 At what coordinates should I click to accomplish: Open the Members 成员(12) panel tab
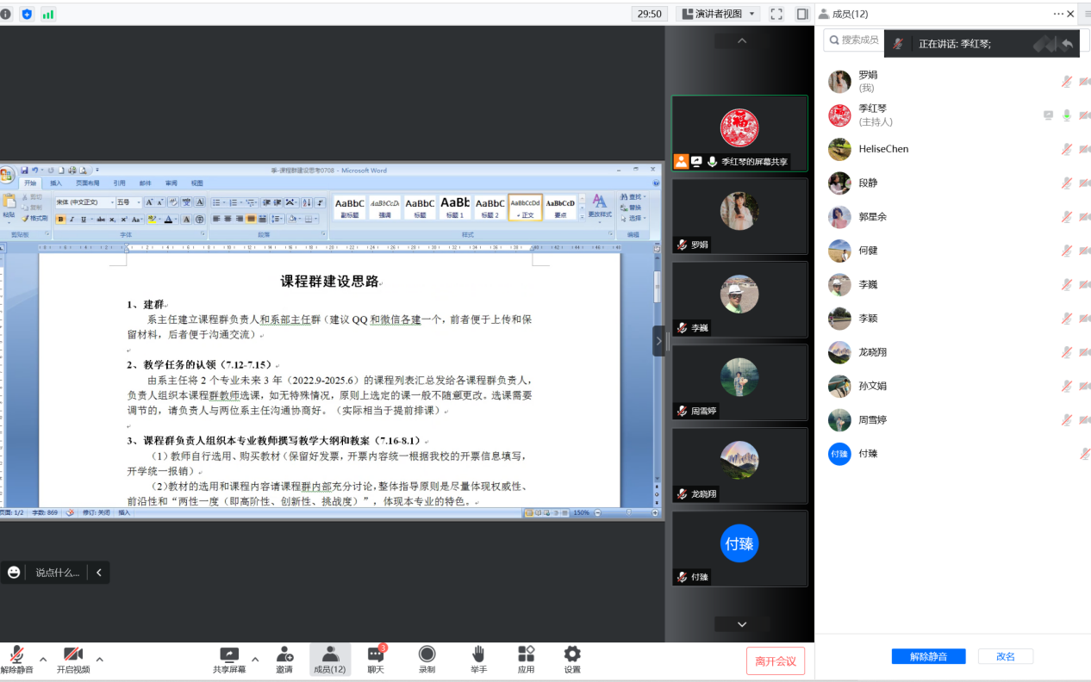tap(330, 660)
